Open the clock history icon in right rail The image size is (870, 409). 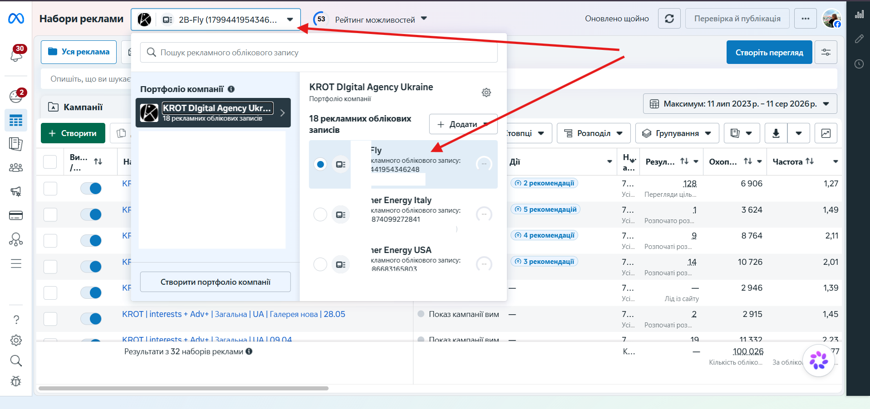859,64
